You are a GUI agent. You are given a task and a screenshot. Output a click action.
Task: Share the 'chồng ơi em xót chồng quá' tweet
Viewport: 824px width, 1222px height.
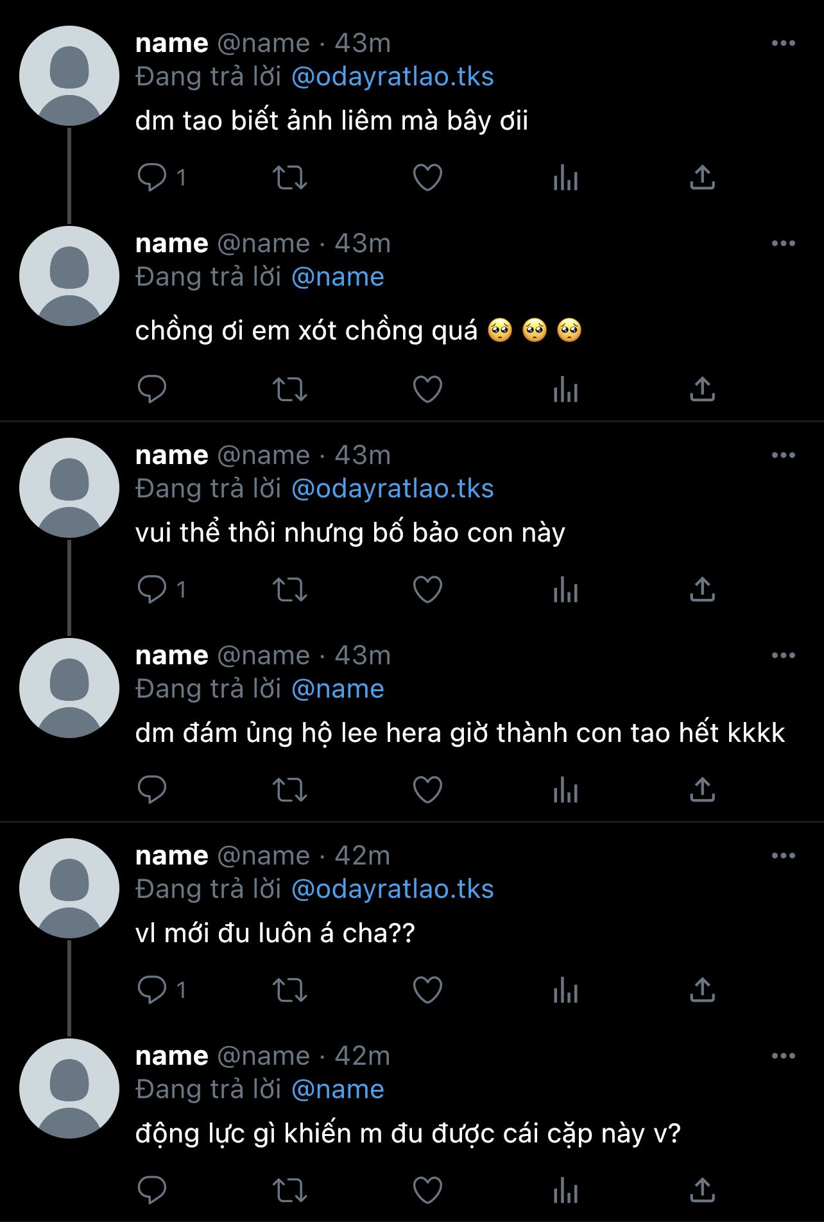(702, 389)
